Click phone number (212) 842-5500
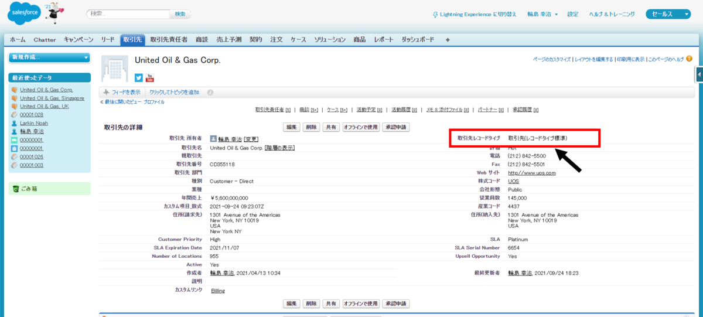This screenshot has width=703, height=317. 527,156
